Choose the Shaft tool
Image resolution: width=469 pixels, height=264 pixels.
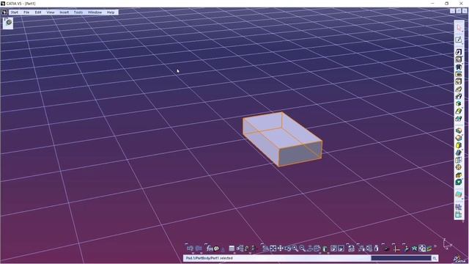coord(459,67)
